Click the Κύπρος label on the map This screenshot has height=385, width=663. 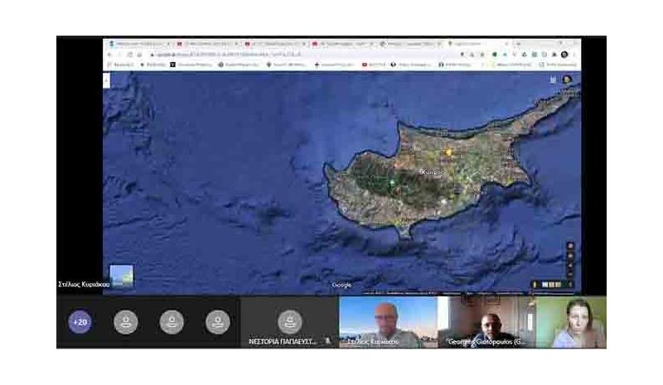(432, 172)
